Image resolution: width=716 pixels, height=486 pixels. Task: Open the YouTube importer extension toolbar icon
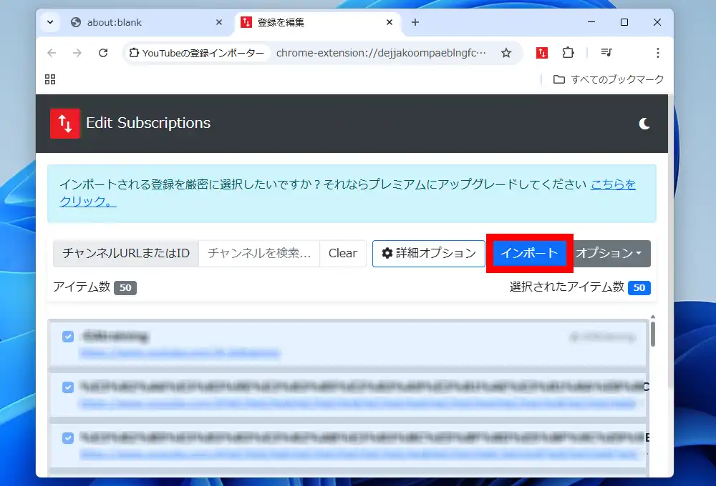pyautogui.click(x=541, y=53)
